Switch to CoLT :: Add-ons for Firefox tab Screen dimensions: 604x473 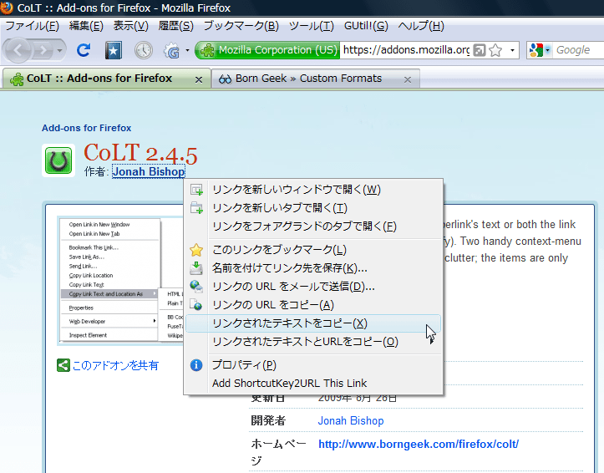[x=107, y=79]
